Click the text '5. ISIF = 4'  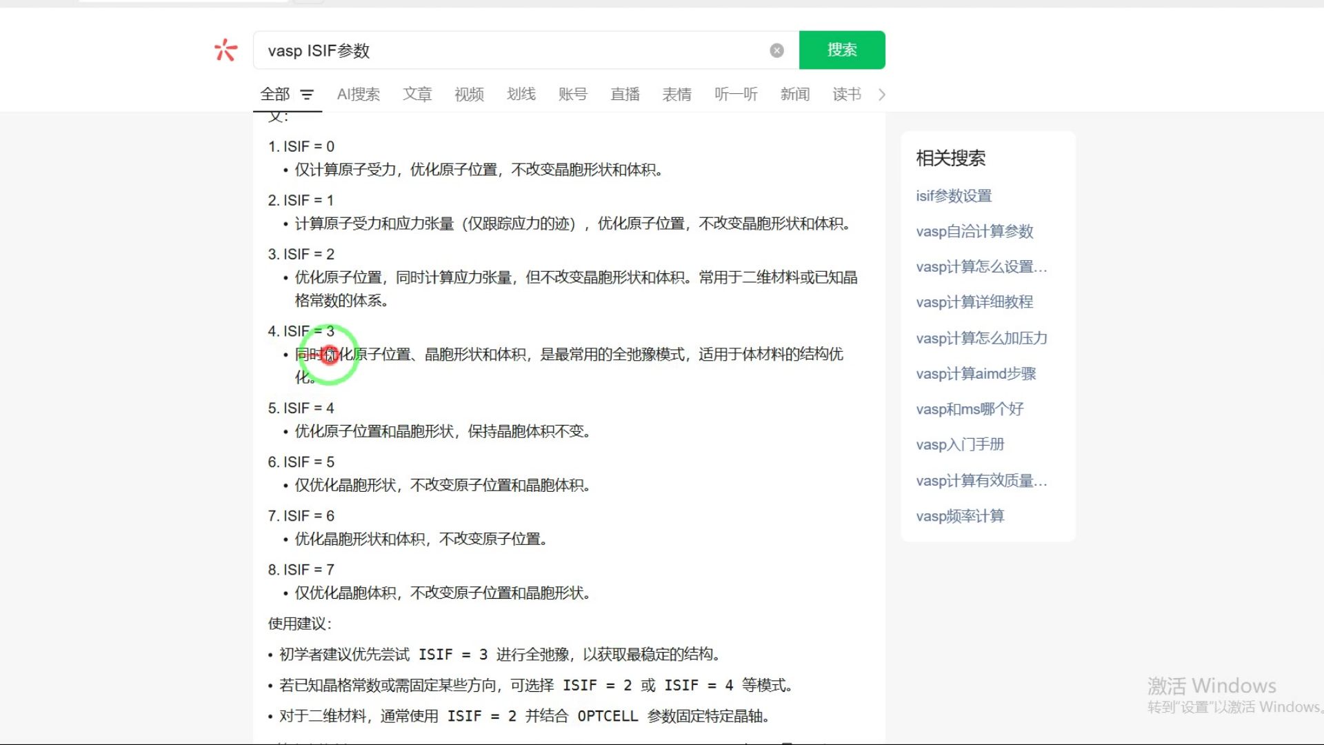[x=301, y=408]
